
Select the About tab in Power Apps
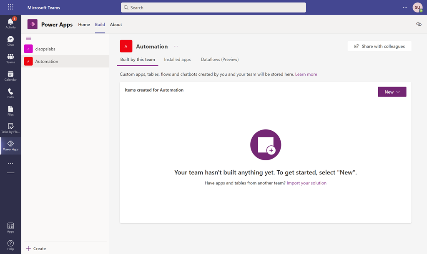click(x=116, y=25)
